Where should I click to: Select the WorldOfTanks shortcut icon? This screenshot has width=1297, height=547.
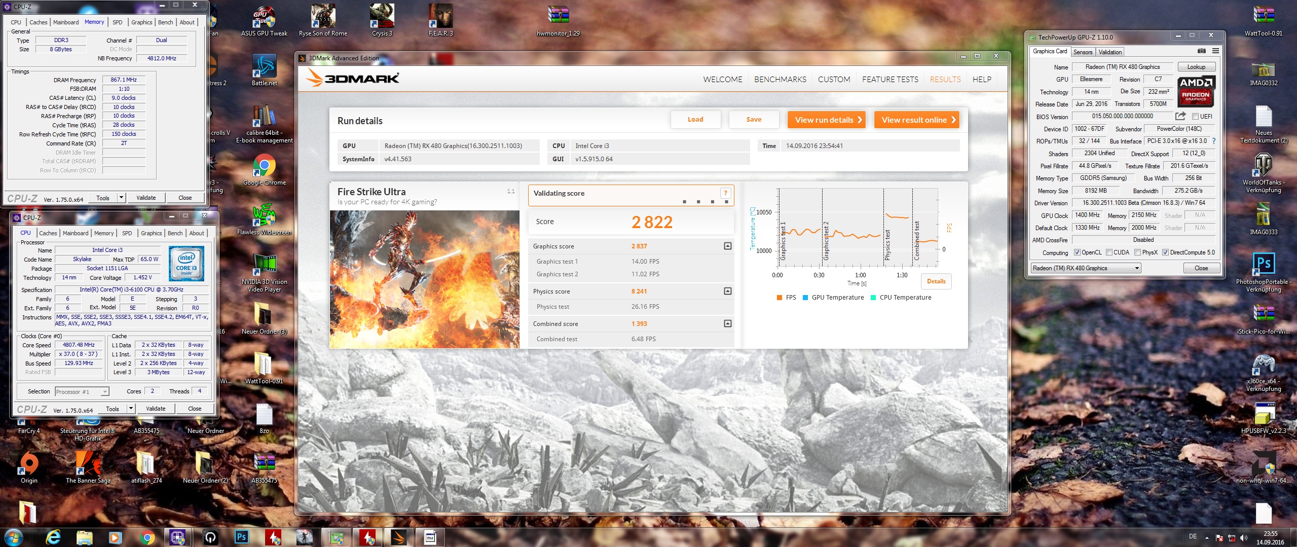click(1263, 173)
